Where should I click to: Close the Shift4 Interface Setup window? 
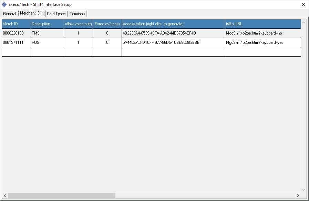pyautogui.click(x=303, y=4)
